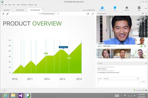Open the Participants panel icon
Screen dimensions: 148x98
[x=102, y=8]
